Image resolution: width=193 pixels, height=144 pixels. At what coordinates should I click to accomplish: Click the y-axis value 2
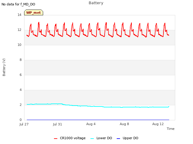tap(21, 105)
